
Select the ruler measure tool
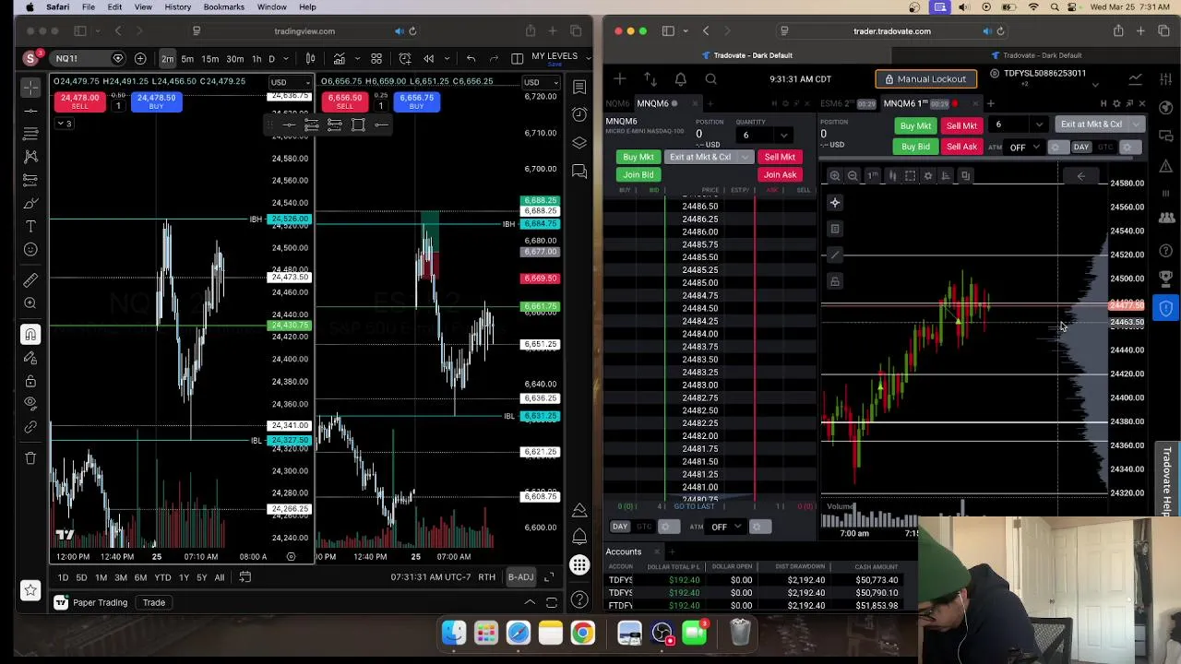pyautogui.click(x=30, y=279)
